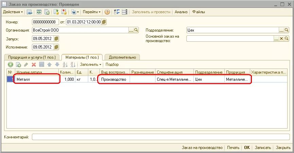
Task: Click the Запуск date field
Action: [43, 39]
